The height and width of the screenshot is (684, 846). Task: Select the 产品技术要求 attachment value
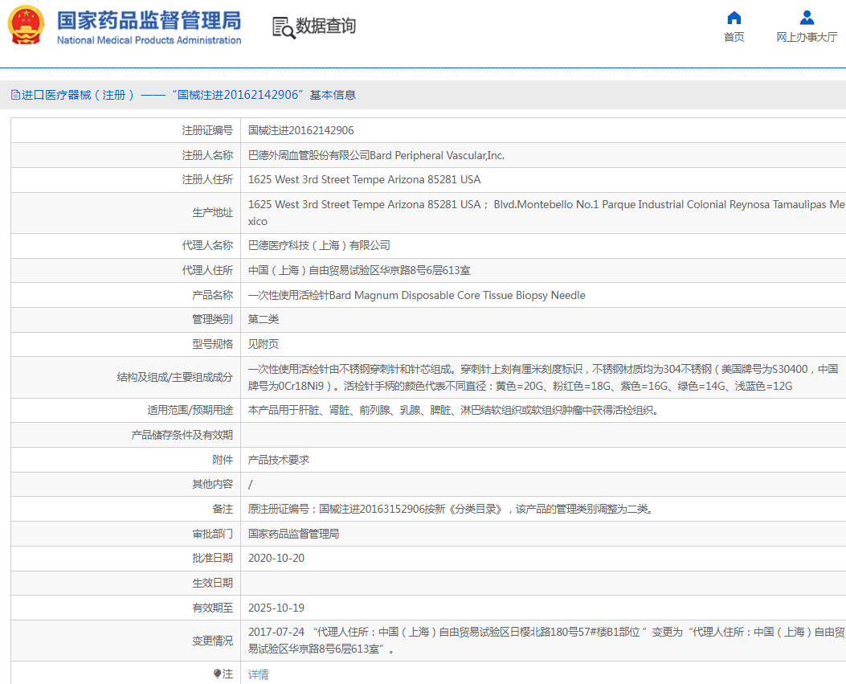[x=279, y=460]
